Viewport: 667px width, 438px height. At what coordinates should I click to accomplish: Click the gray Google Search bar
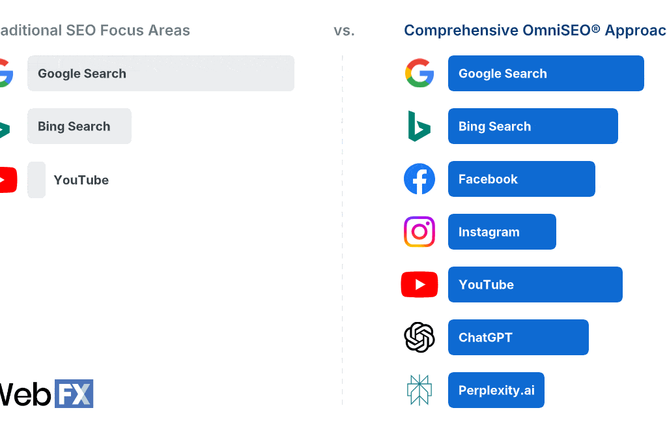(160, 73)
